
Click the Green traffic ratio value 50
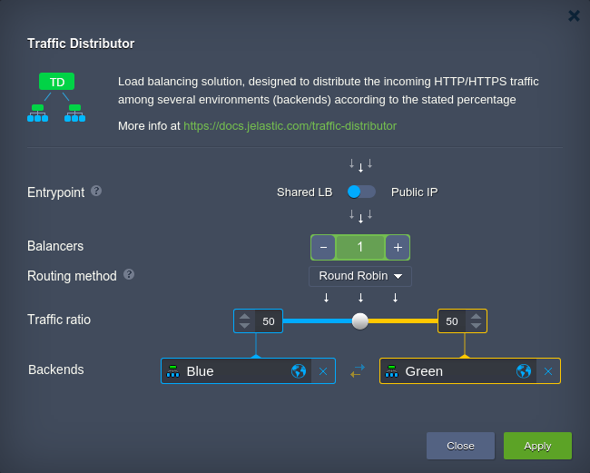pyautogui.click(x=452, y=321)
